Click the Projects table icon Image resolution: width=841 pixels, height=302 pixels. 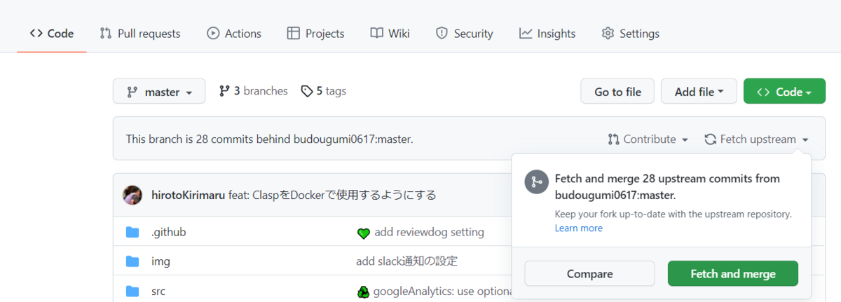(294, 33)
